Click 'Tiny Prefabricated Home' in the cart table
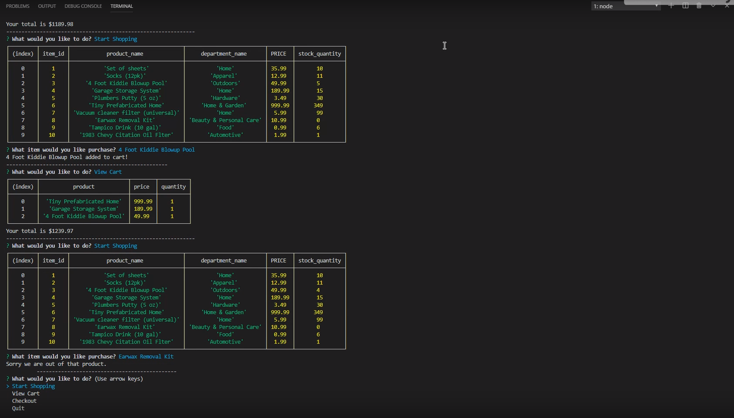 pyautogui.click(x=84, y=202)
